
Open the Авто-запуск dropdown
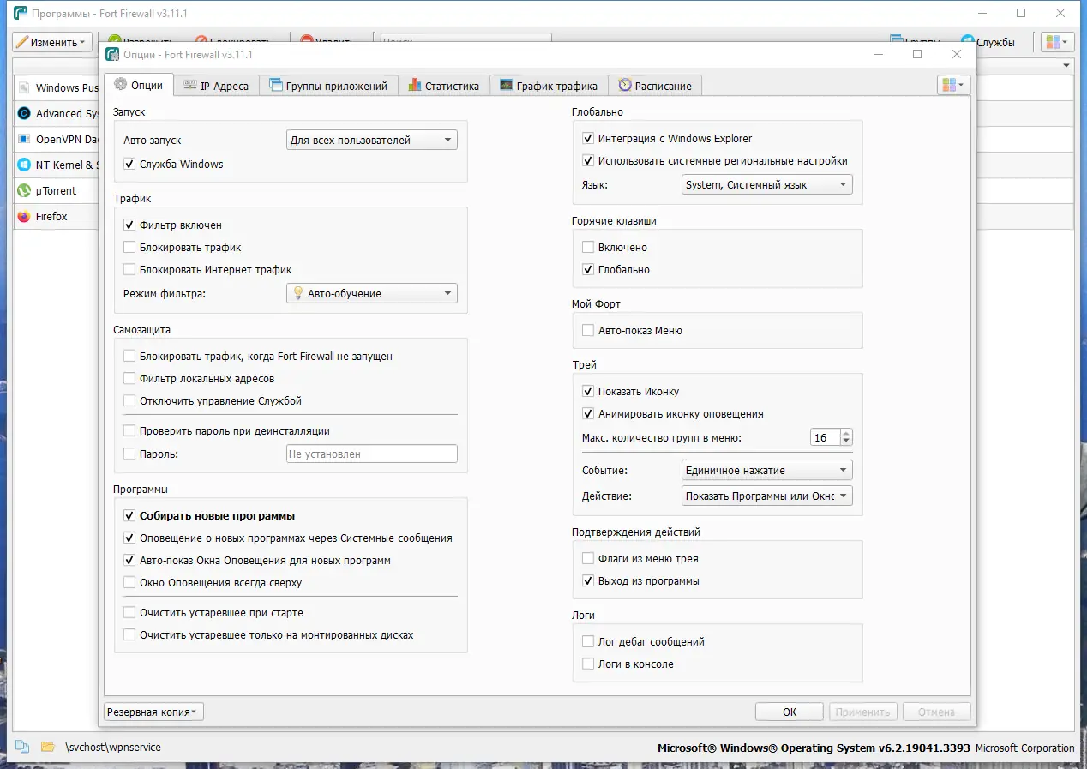pyautogui.click(x=371, y=140)
